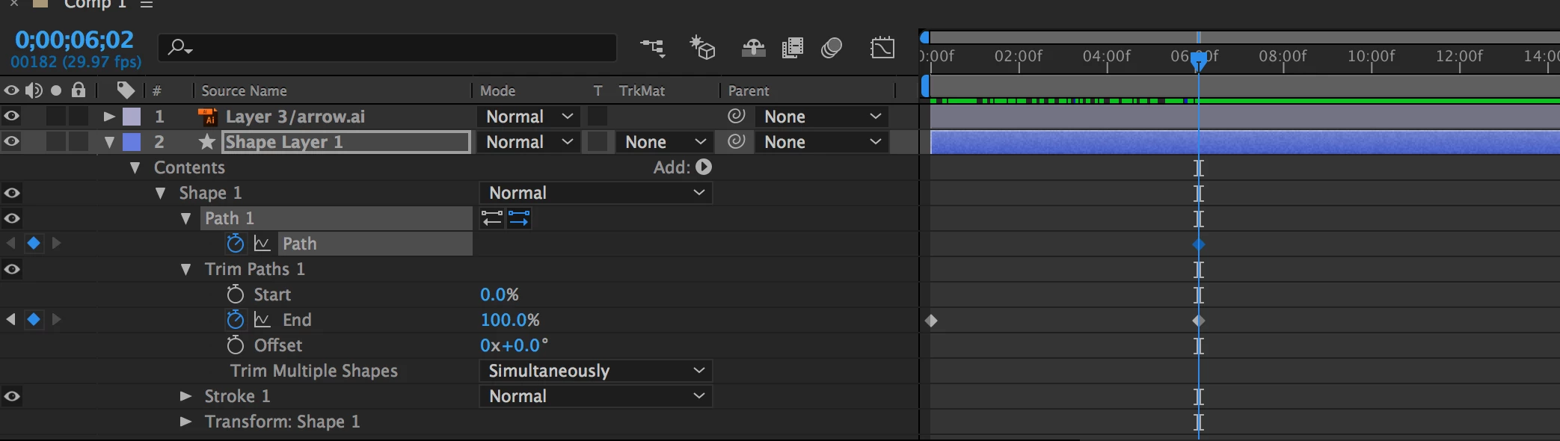Toggle keyframe diamond for End property
1560x441 pixels.
click(x=34, y=319)
